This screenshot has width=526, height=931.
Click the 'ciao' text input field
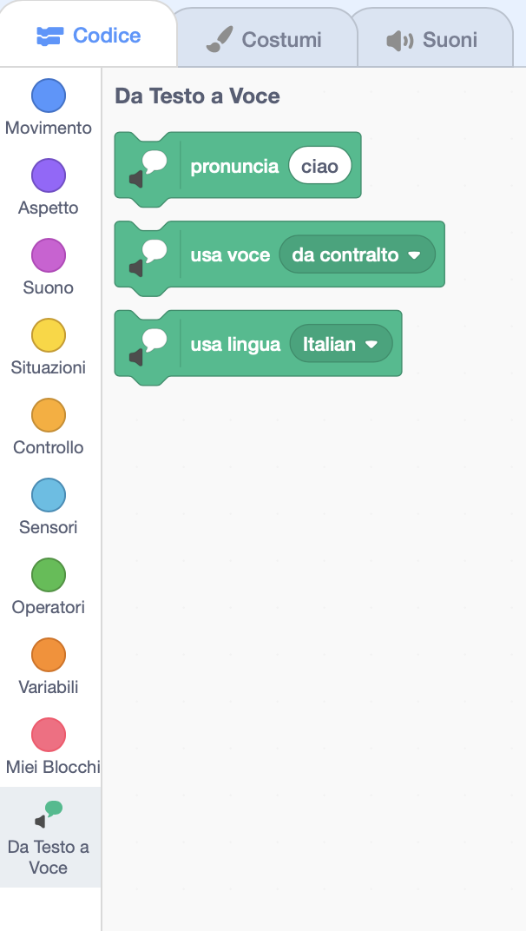320,166
